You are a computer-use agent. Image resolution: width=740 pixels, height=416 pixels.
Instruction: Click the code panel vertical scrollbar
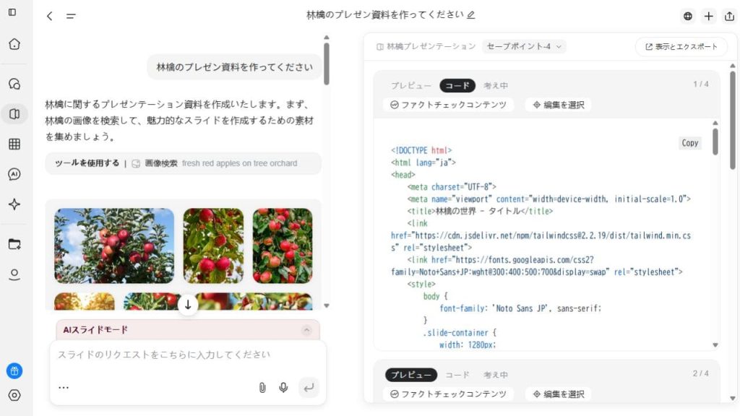pos(715,142)
